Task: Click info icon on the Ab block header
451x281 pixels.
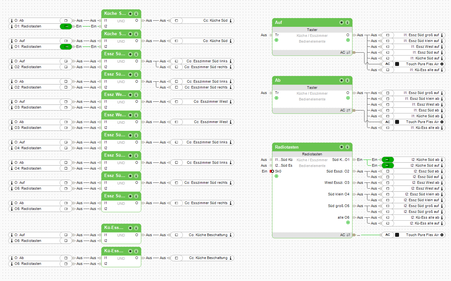Action: [347, 80]
